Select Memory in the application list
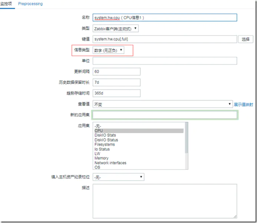The height and width of the screenshot is (223, 257). pos(139,158)
